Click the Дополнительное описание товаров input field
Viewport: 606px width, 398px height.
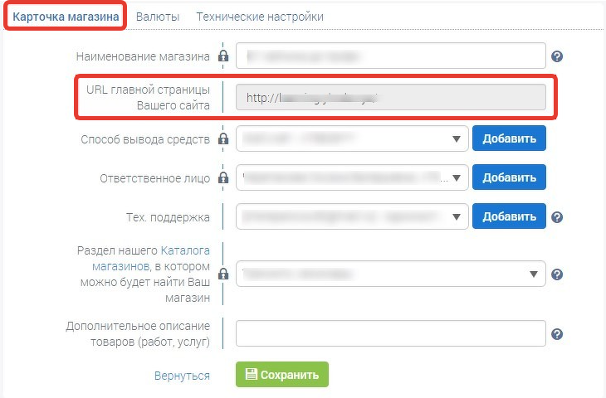pyautogui.click(x=391, y=333)
